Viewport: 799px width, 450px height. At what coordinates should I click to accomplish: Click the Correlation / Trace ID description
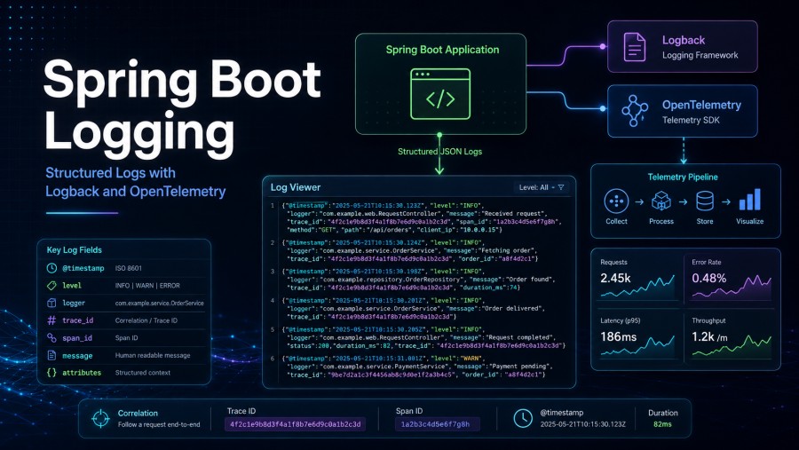click(146, 320)
